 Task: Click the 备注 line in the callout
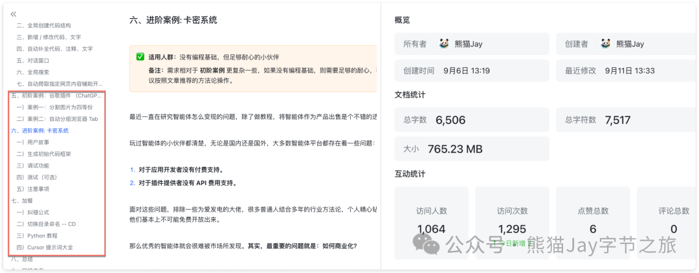263,75
